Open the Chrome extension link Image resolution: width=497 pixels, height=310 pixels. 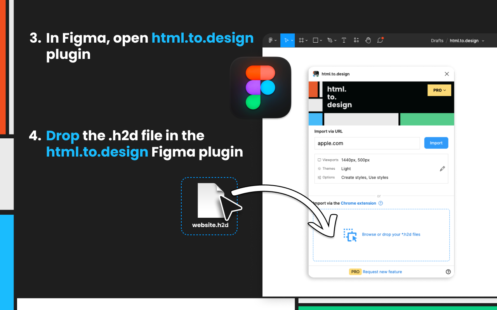pos(358,203)
